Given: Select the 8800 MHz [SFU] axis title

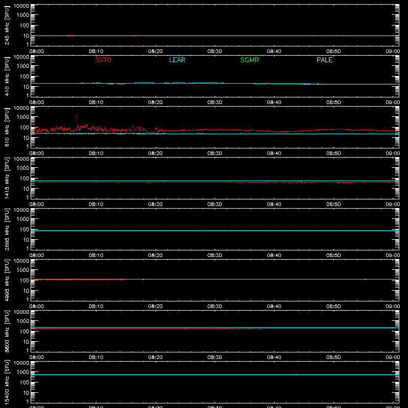Looking at the screenshot, I should 7,331.
